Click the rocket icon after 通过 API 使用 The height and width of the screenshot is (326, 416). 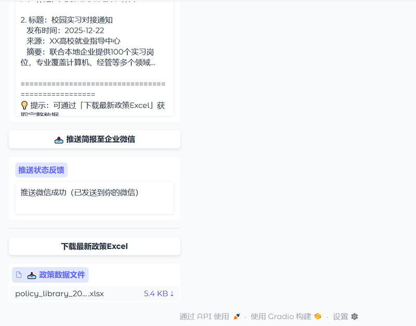coord(237,317)
